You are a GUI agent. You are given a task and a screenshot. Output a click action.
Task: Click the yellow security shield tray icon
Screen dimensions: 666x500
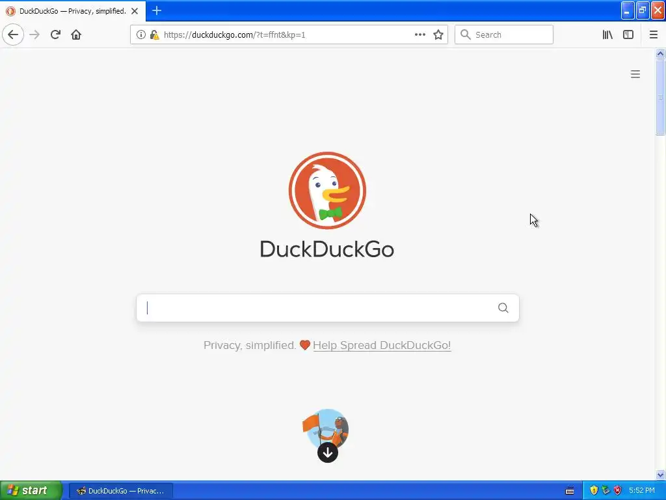[x=594, y=490]
